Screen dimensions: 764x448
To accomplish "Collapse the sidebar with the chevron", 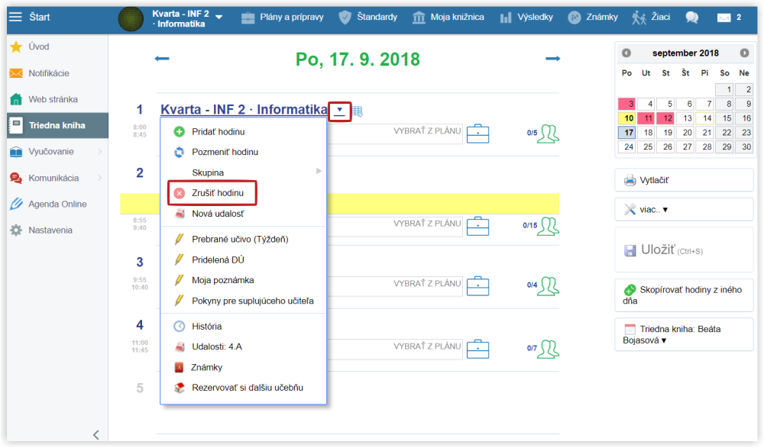I will point(96,435).
